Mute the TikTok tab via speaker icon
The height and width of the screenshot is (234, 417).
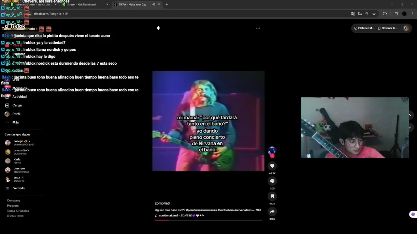pos(153,5)
